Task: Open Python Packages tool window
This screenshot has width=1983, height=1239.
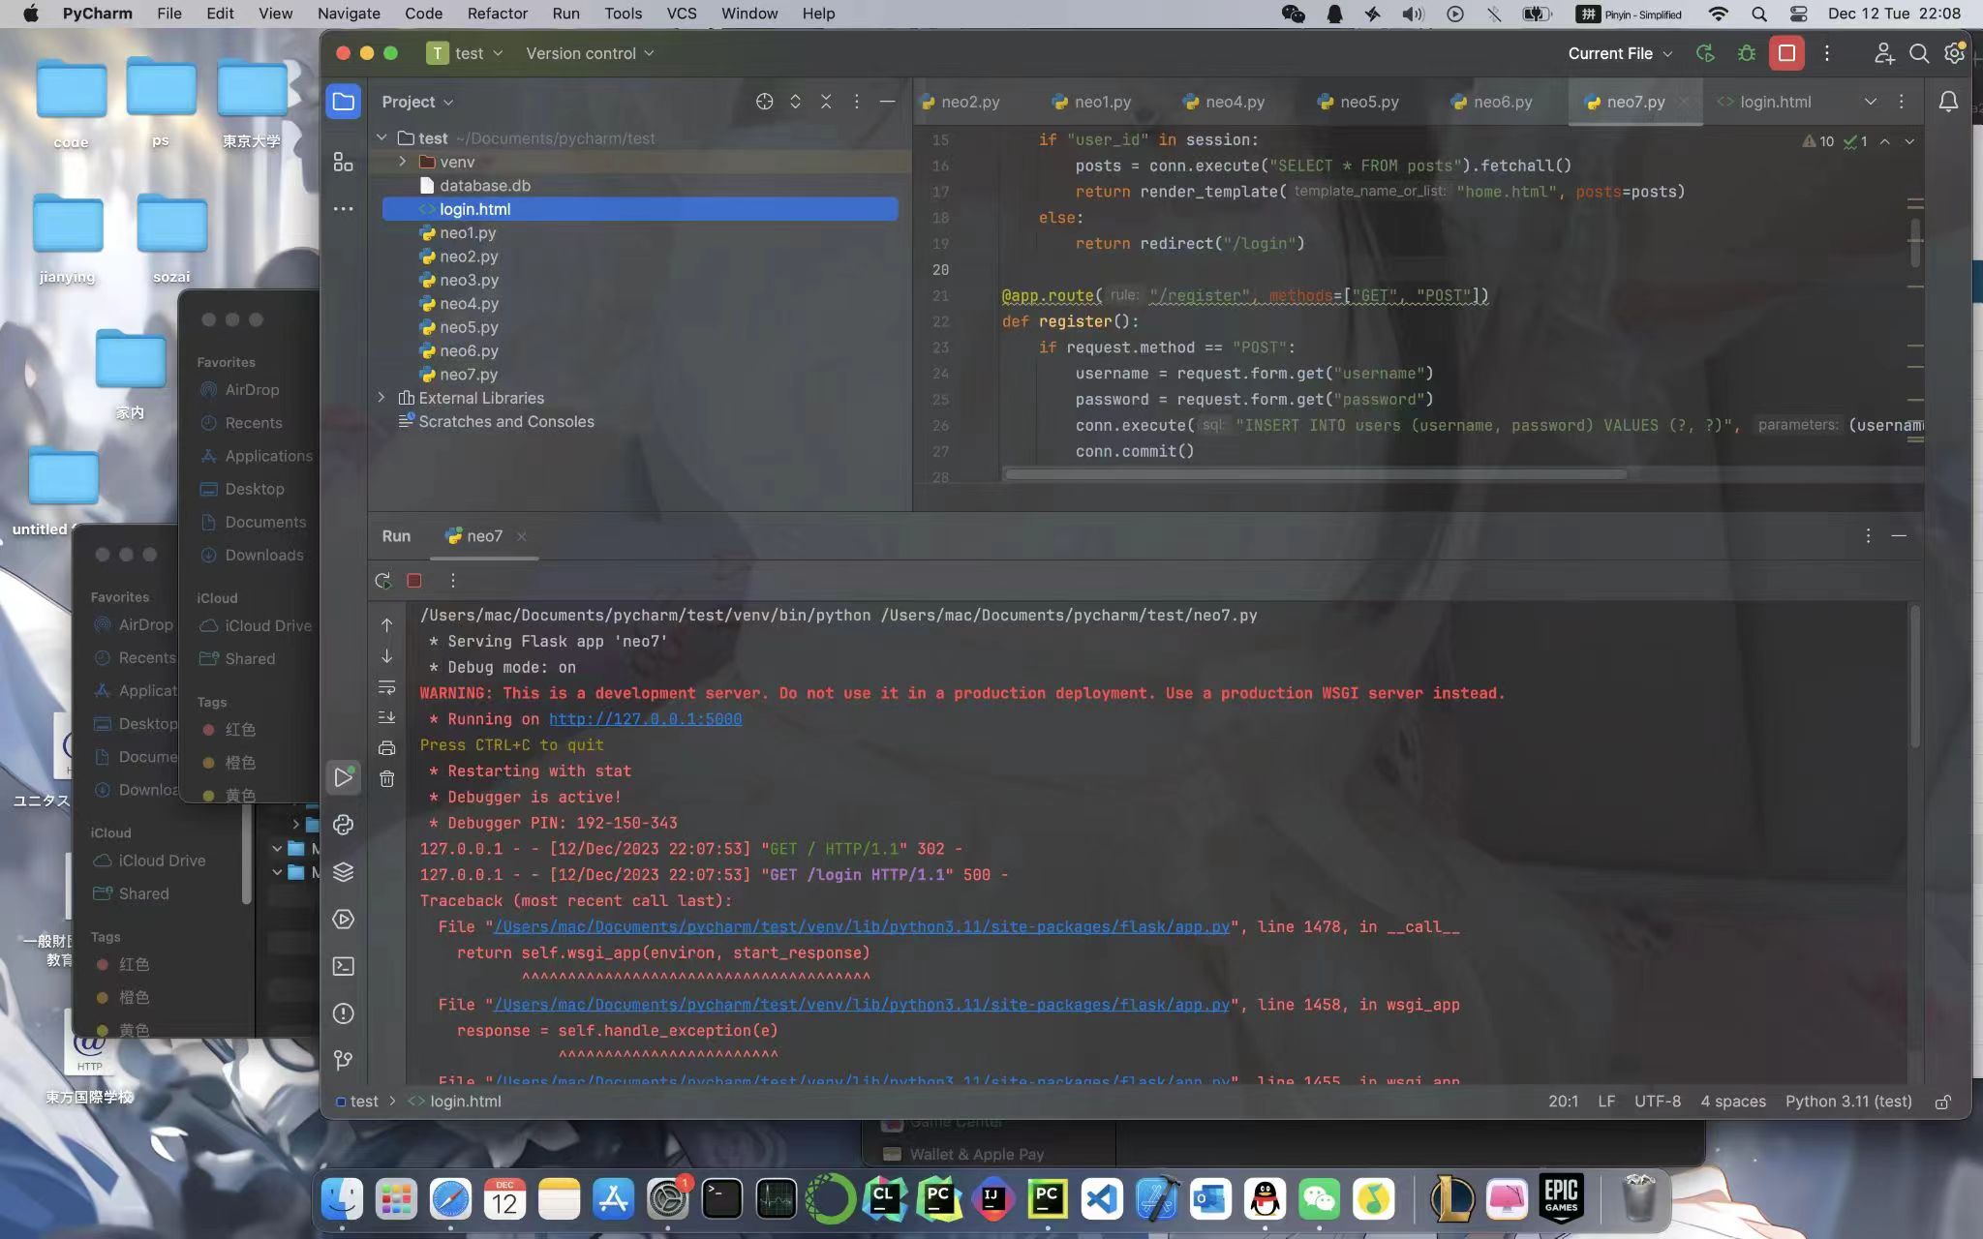Action: pyautogui.click(x=343, y=872)
